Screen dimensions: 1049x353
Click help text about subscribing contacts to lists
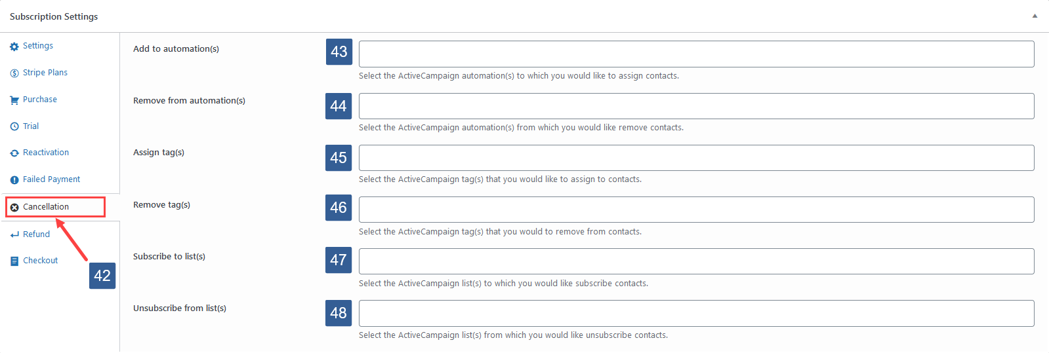pyautogui.click(x=503, y=284)
